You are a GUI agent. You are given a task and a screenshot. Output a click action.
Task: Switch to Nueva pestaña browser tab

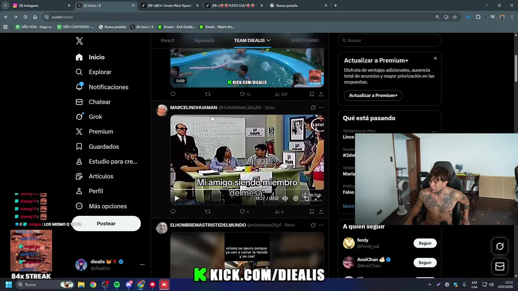pos(298,6)
